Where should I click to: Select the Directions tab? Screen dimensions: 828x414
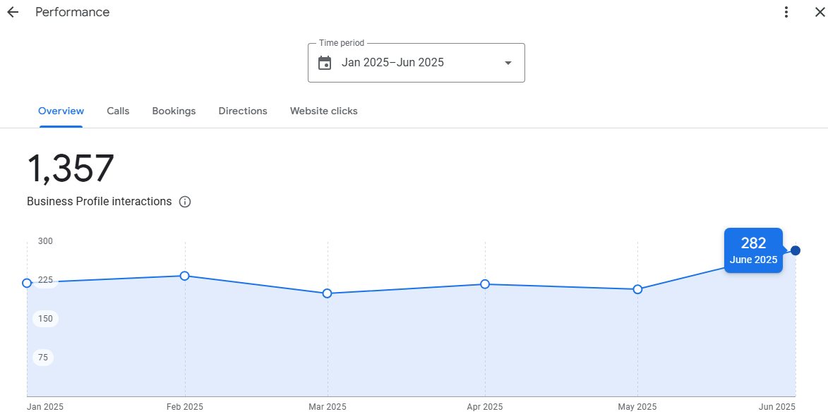tap(243, 111)
